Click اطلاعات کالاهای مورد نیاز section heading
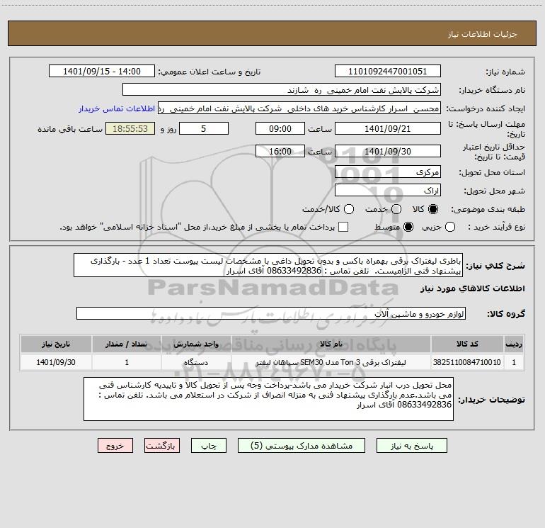This screenshot has height=528, width=545. (472, 288)
